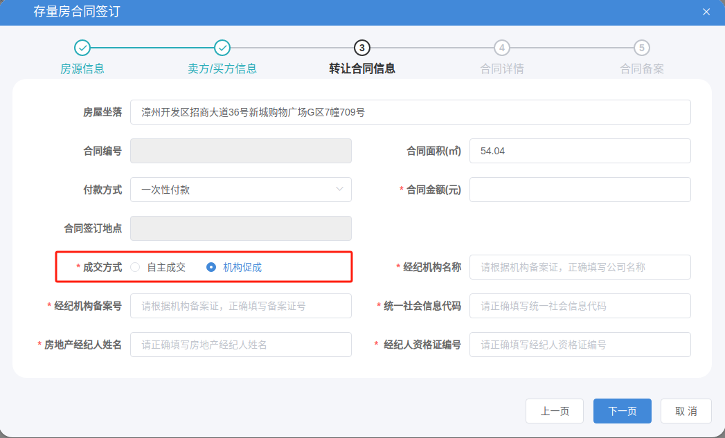Click the 自主成交 option label

(x=166, y=268)
